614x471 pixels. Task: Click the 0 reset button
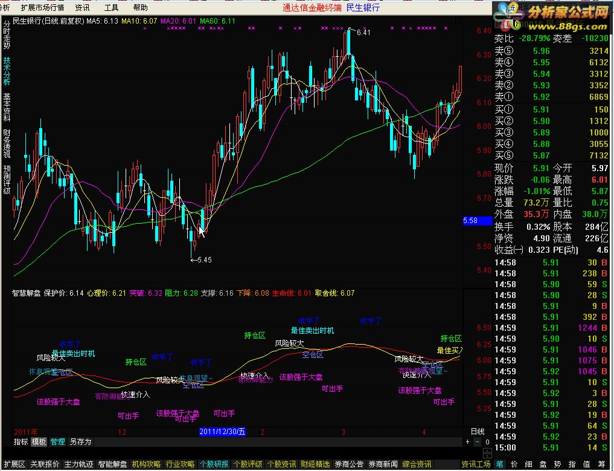pyautogui.click(x=487, y=442)
